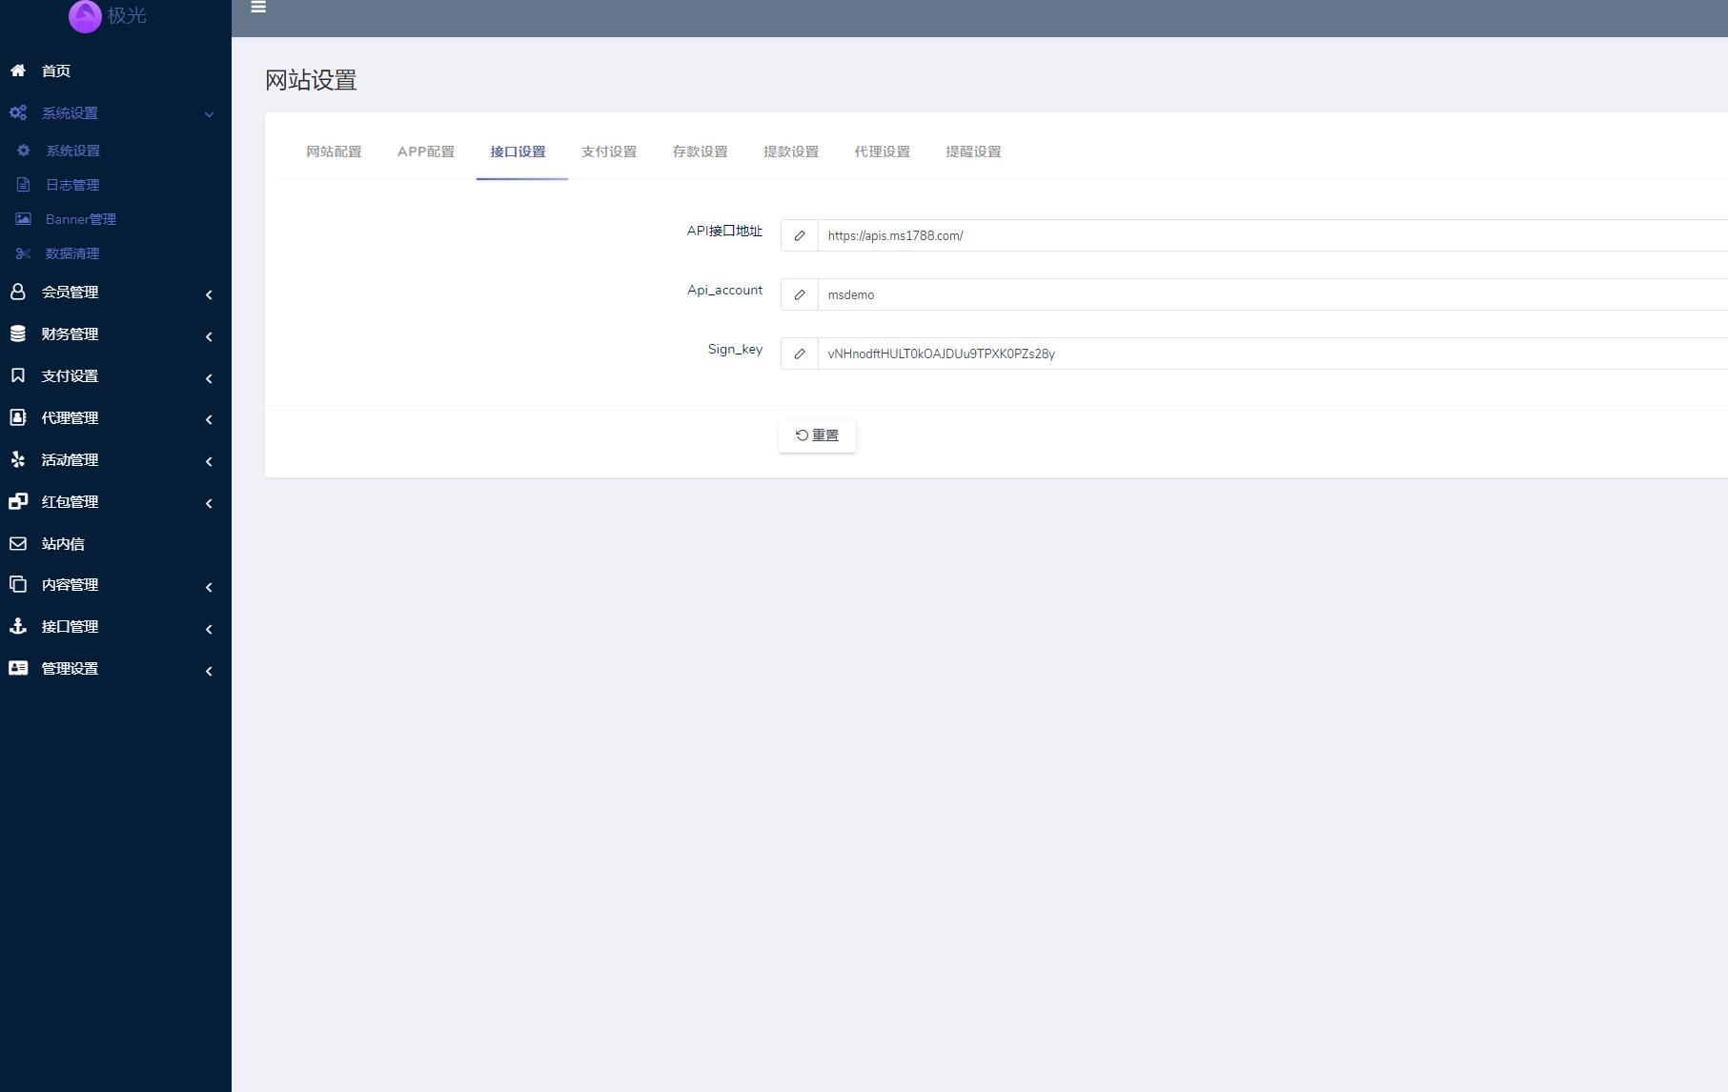This screenshot has height=1092, width=1728.
Task: Open 数据清理 submenu item
Action: tap(72, 253)
